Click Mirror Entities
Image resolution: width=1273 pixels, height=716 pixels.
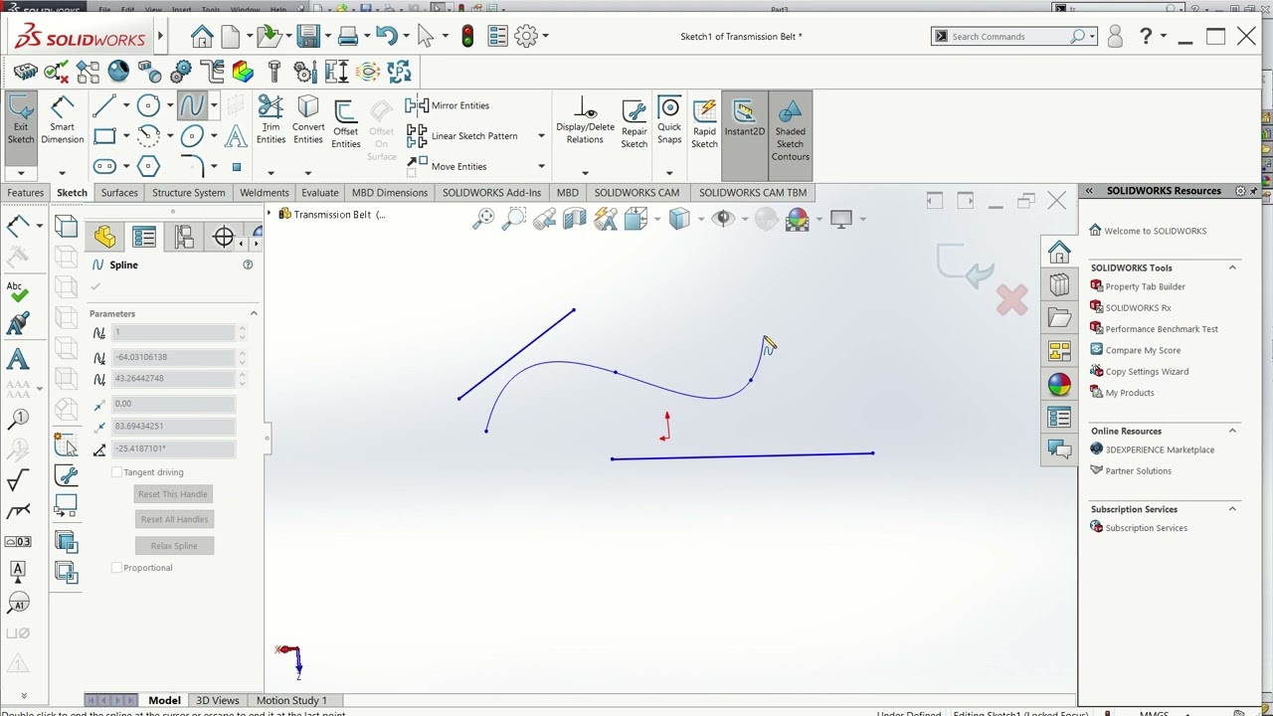coord(449,105)
